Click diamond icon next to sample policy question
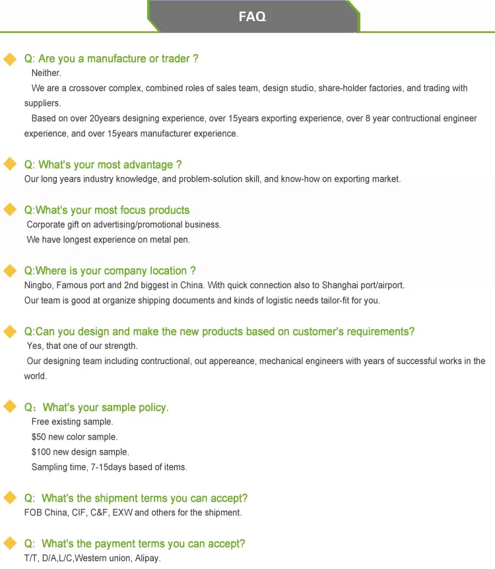 (x=10, y=406)
